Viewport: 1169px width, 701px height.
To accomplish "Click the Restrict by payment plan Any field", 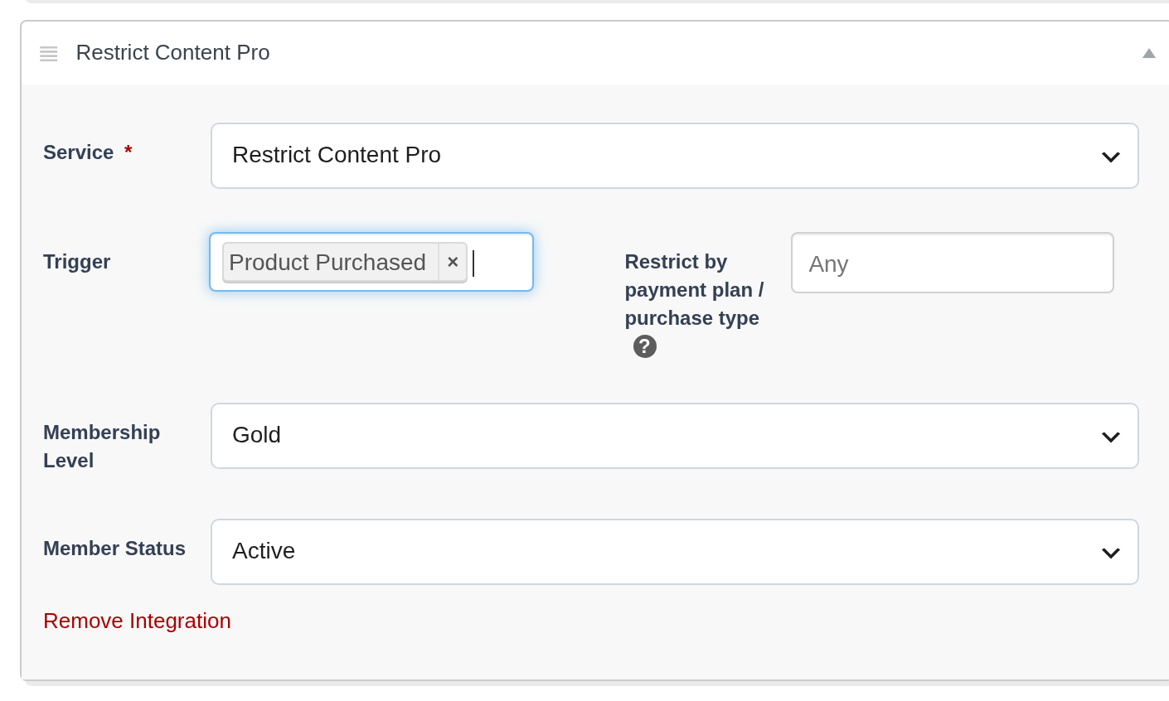I will pos(953,263).
